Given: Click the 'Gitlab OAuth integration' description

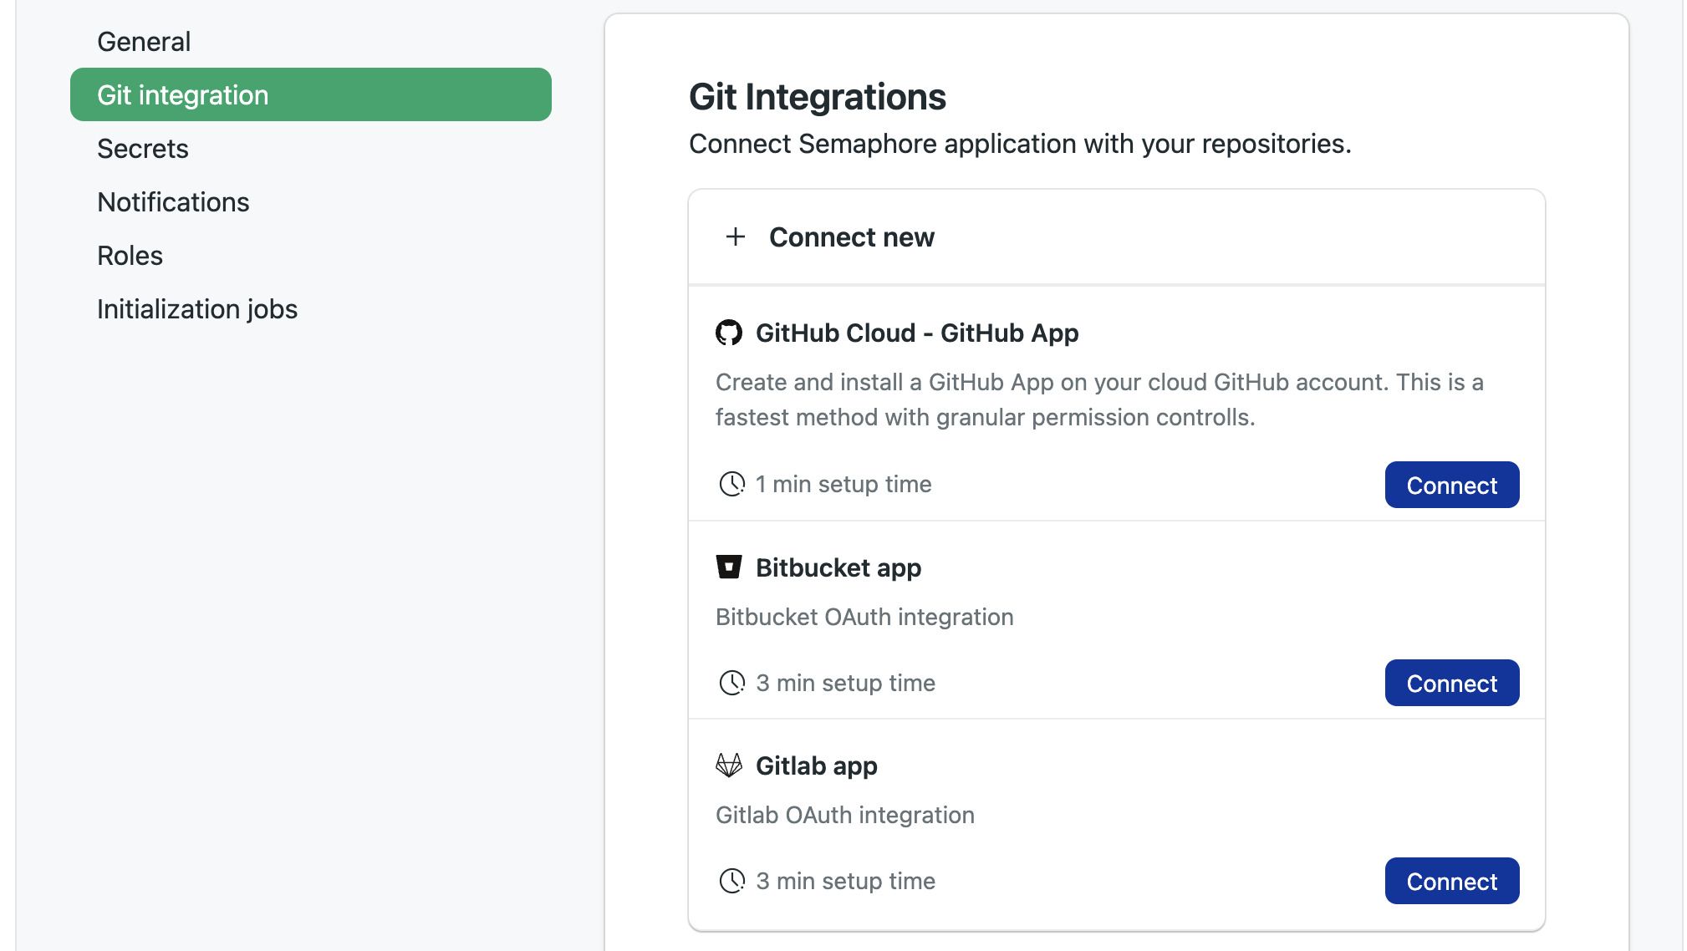Looking at the screenshot, I should click(845, 815).
